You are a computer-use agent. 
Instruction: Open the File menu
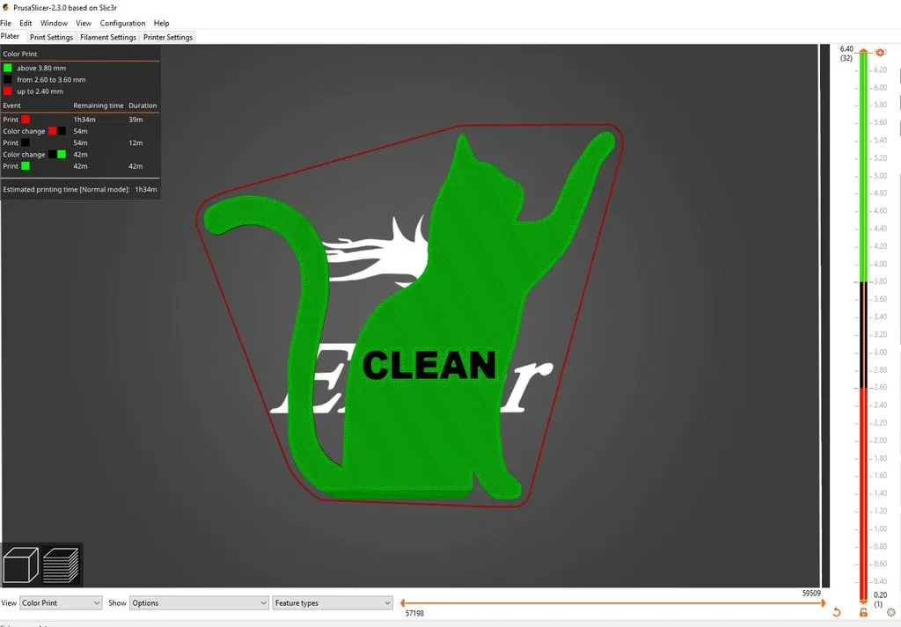click(x=6, y=23)
